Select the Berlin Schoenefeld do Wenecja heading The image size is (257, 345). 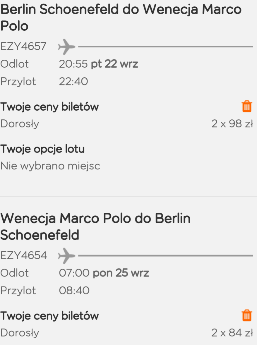(x=121, y=18)
